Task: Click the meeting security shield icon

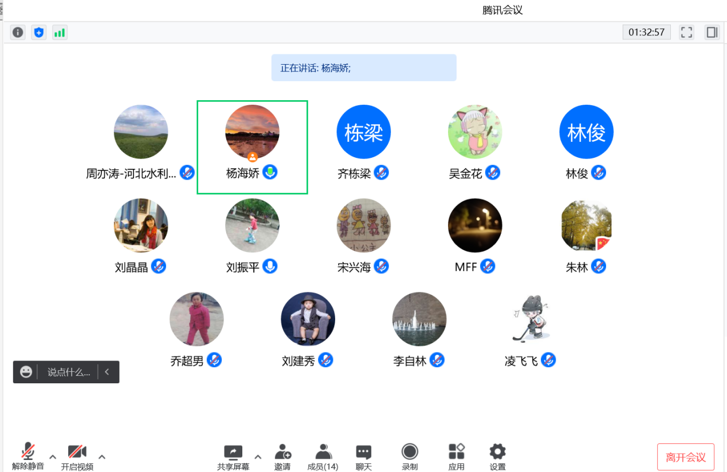Action: (x=38, y=32)
